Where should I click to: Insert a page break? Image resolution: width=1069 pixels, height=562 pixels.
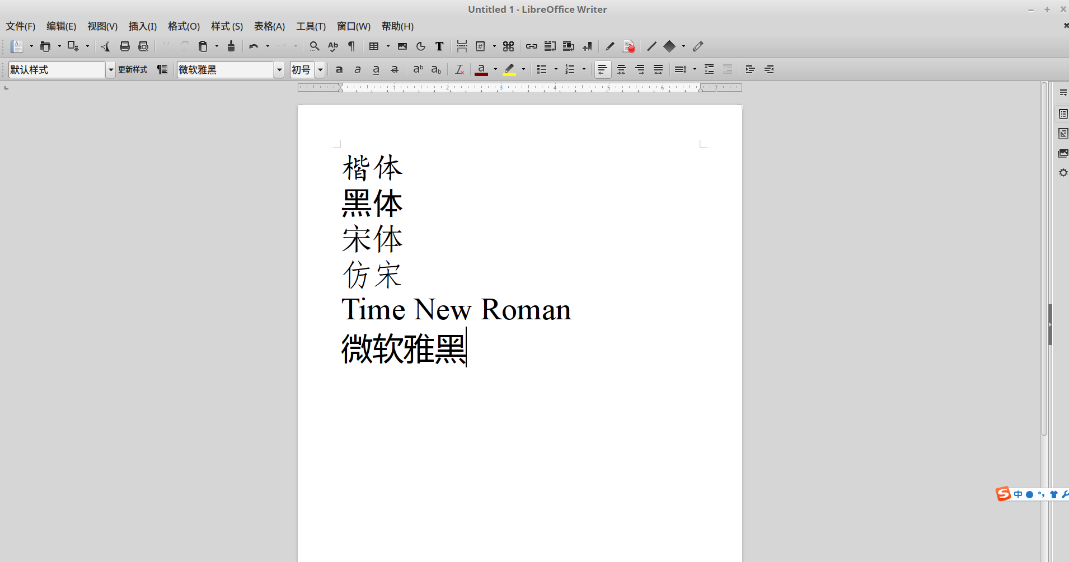pos(462,46)
